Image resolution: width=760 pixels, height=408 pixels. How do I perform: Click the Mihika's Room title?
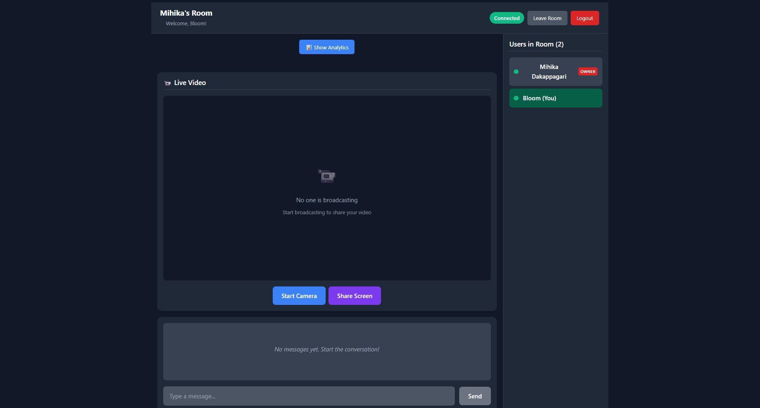tap(186, 13)
